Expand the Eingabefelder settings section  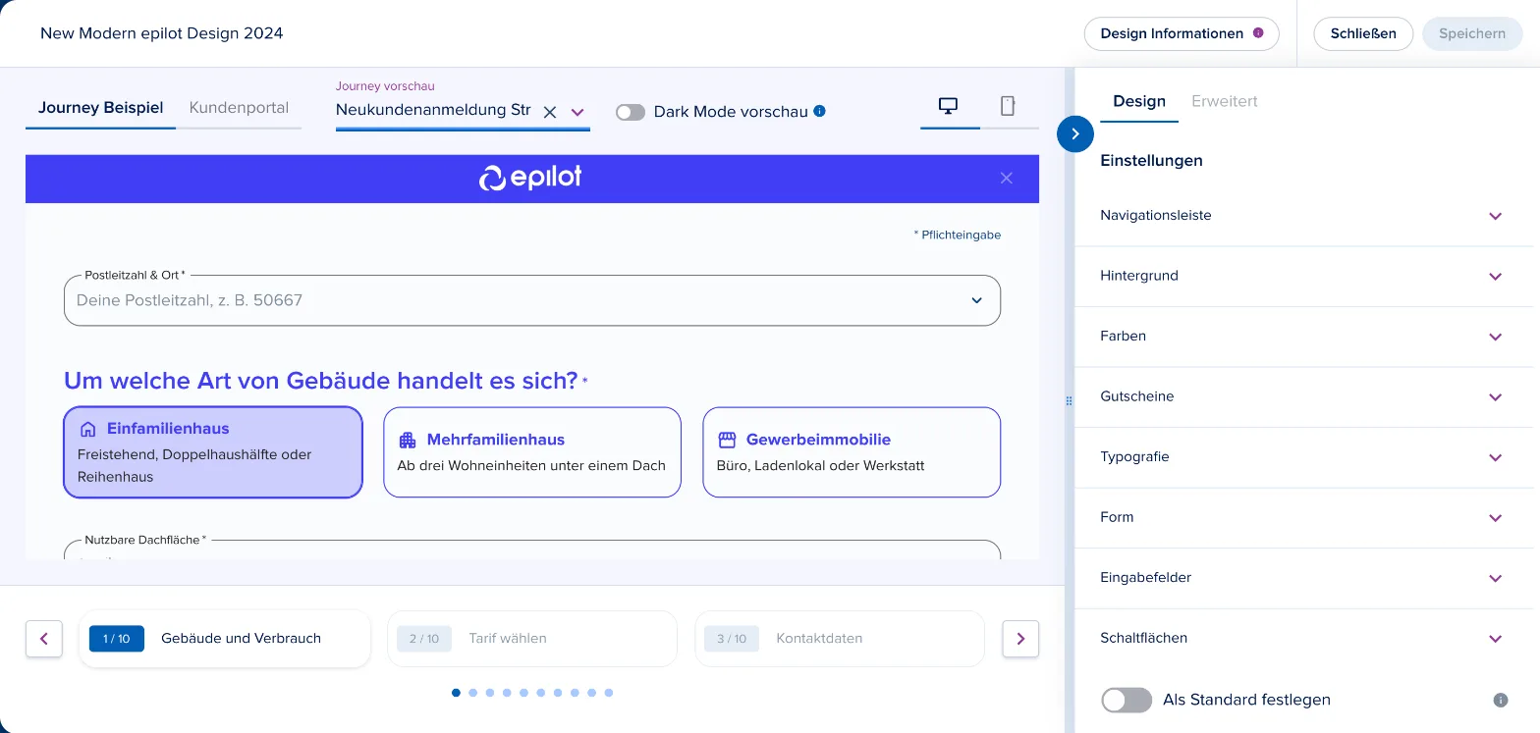pos(1303,578)
